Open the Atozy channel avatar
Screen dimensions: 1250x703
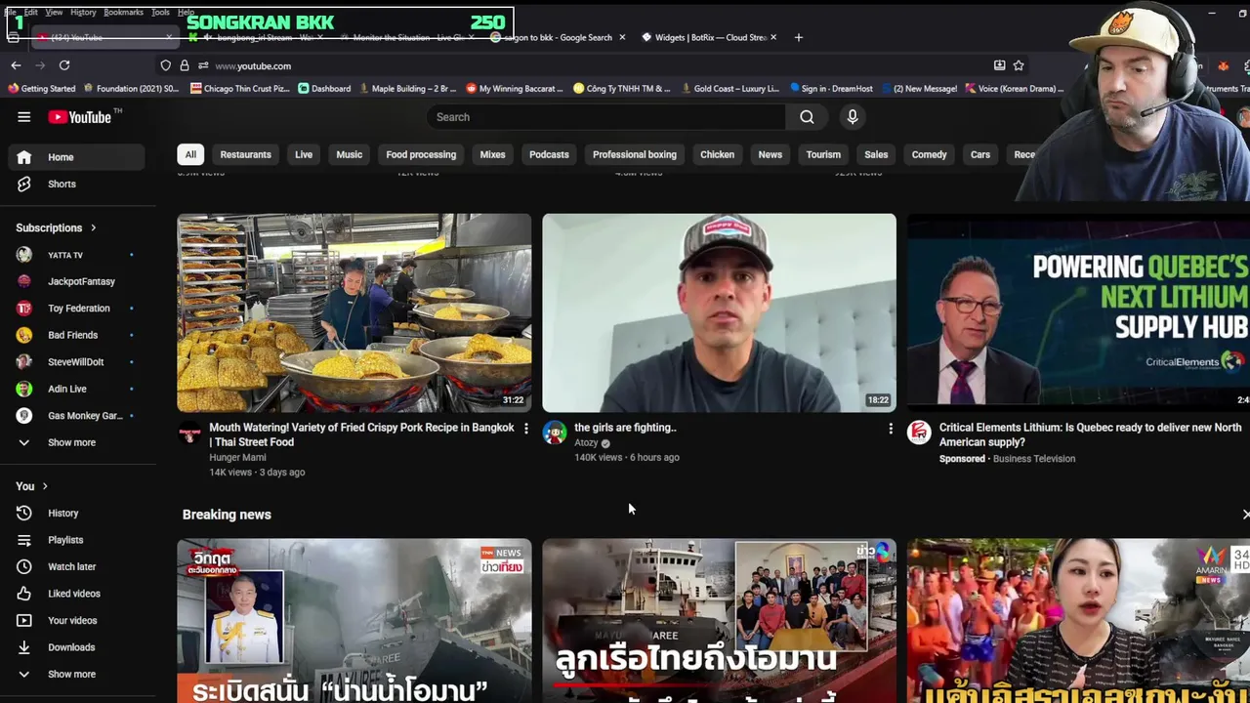tap(555, 433)
